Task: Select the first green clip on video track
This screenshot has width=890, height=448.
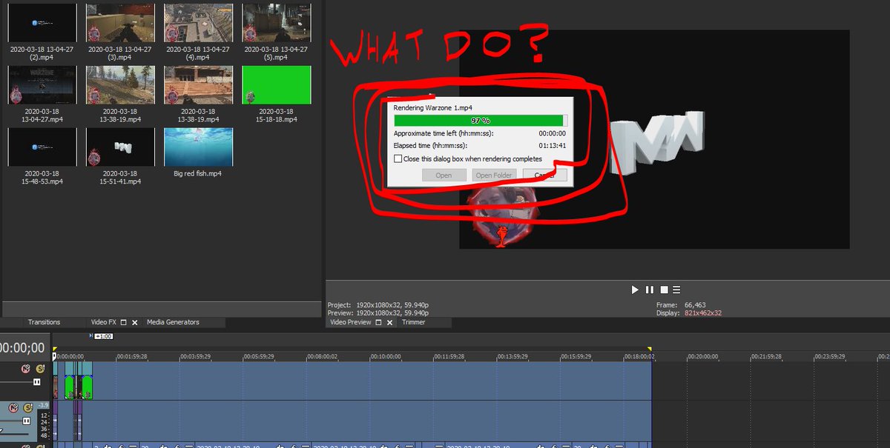Action: click(69, 387)
